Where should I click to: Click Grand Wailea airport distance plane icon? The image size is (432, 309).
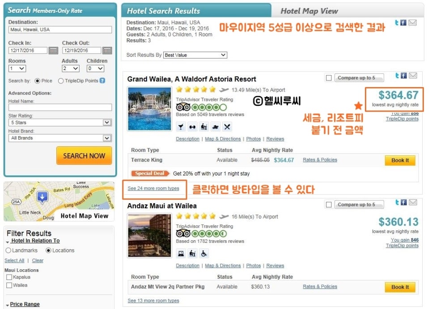224,90
